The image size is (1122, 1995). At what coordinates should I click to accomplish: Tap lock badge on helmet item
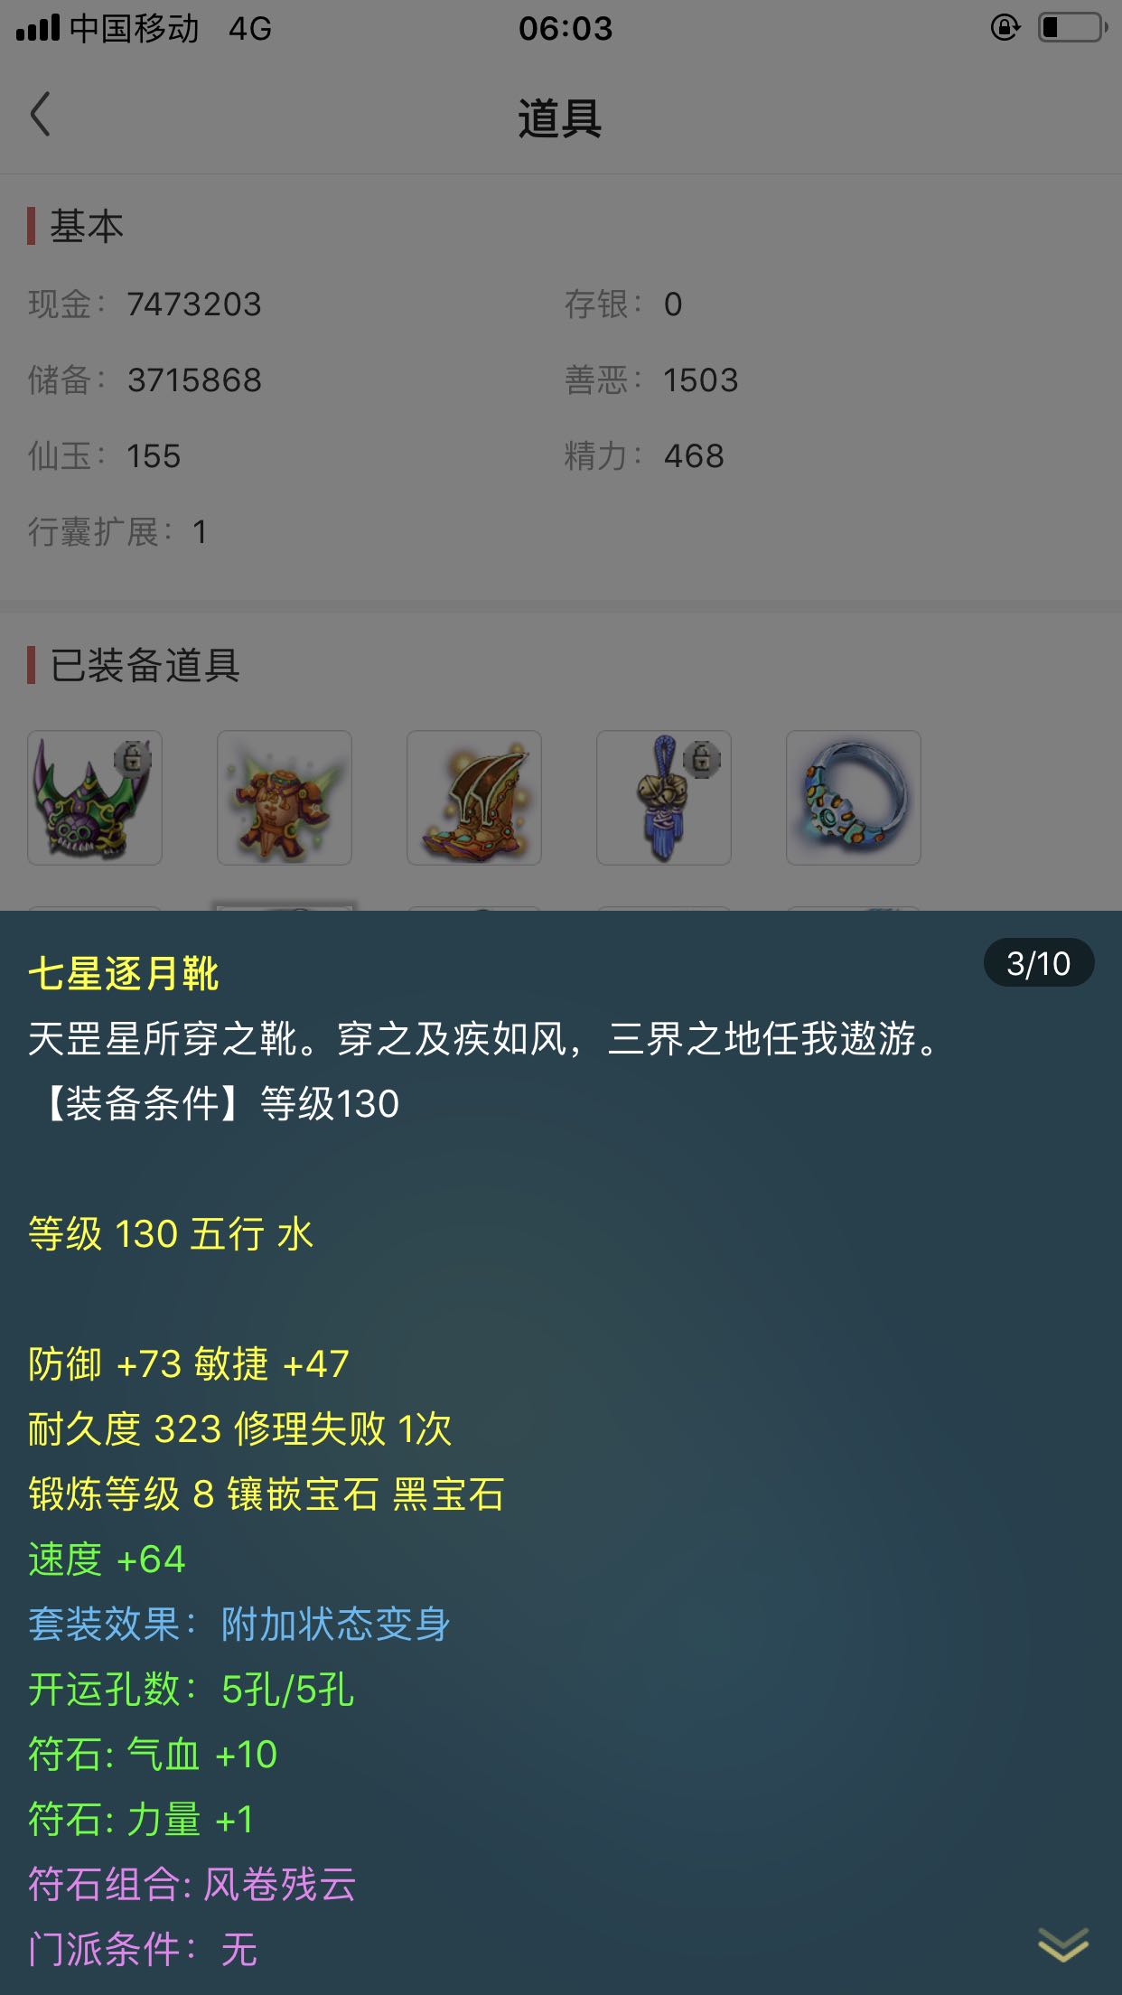133,758
